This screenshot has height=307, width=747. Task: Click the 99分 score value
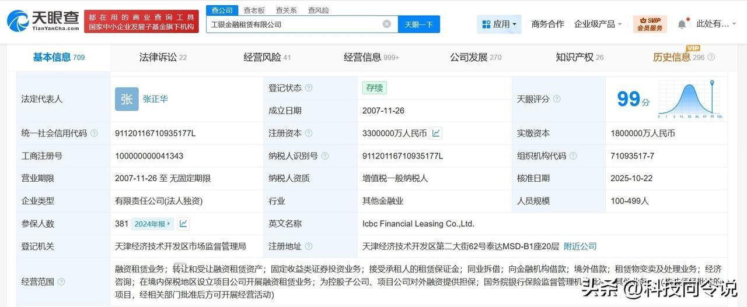coord(633,99)
